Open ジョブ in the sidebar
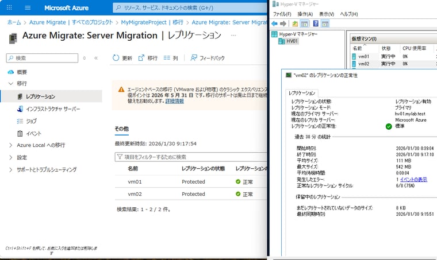Viewport: 437px width, 260px height. point(31,121)
